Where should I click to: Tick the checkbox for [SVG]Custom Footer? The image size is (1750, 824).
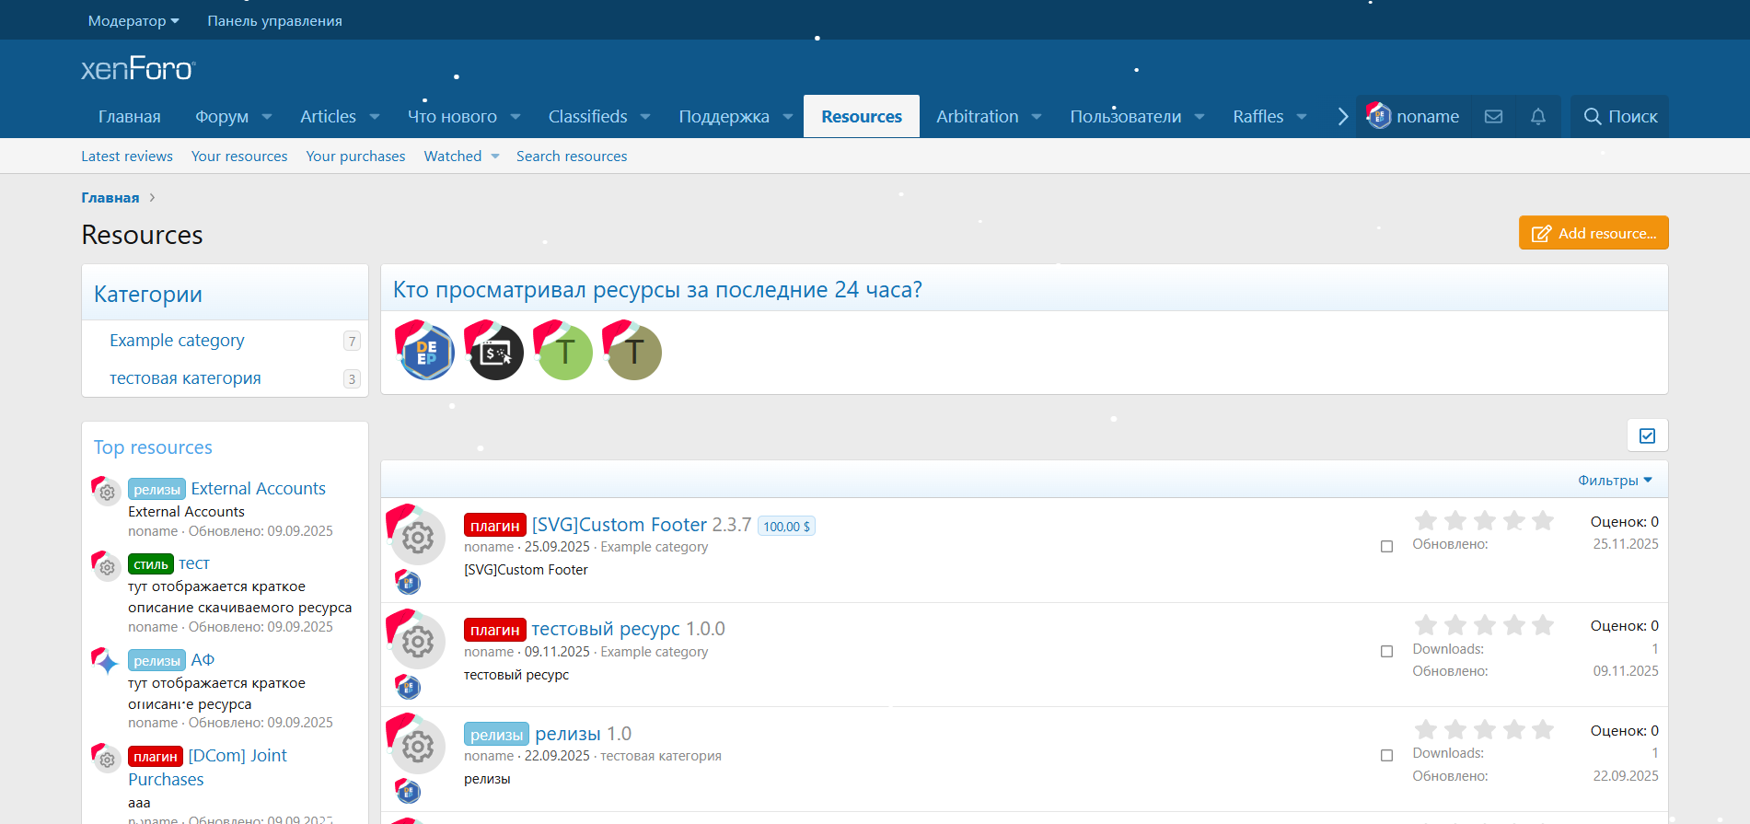pos(1386,547)
